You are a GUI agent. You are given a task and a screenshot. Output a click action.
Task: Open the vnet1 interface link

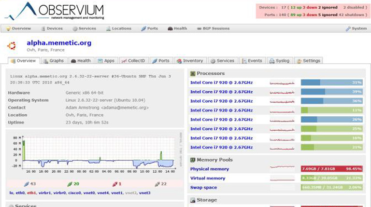click(x=117, y=193)
